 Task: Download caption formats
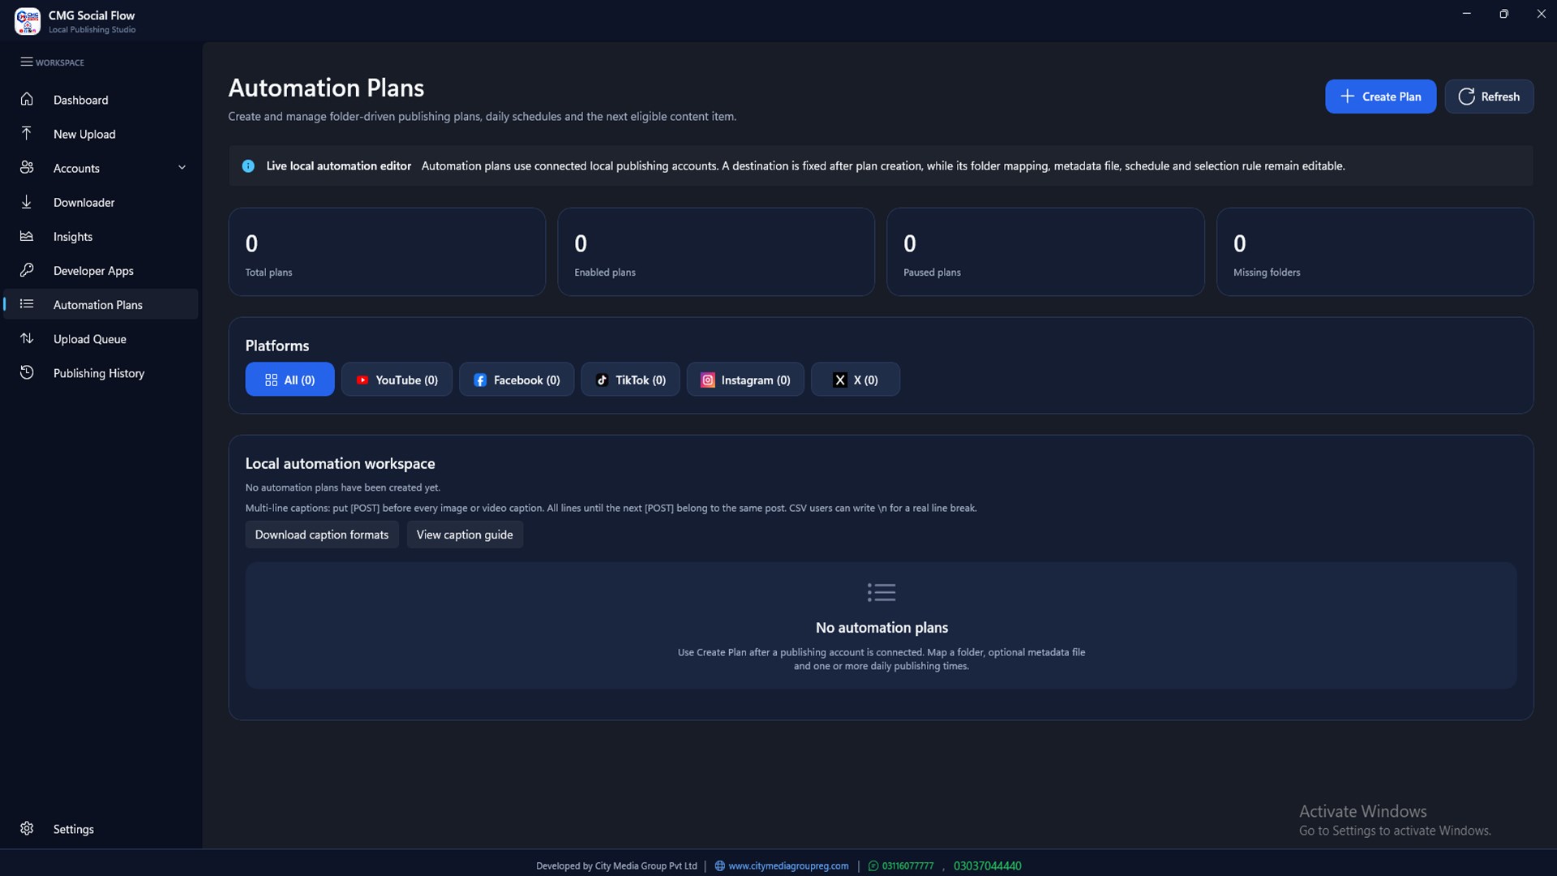point(322,535)
